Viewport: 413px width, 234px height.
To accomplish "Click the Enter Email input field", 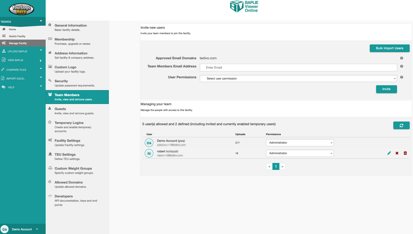I will point(298,68).
